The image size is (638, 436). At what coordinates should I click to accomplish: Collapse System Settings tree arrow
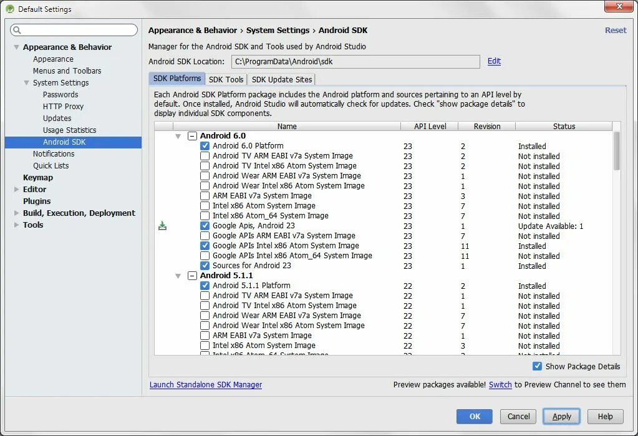[26, 82]
